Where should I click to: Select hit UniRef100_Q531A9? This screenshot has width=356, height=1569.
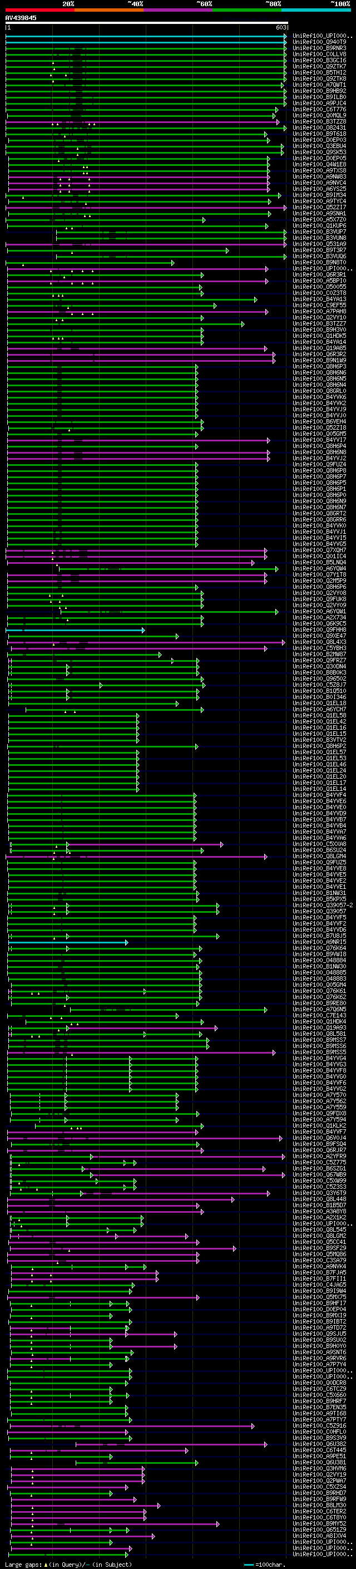319,244
